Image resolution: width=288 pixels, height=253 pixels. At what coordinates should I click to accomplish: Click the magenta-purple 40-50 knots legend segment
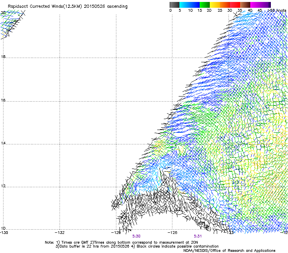(x=260, y=5)
